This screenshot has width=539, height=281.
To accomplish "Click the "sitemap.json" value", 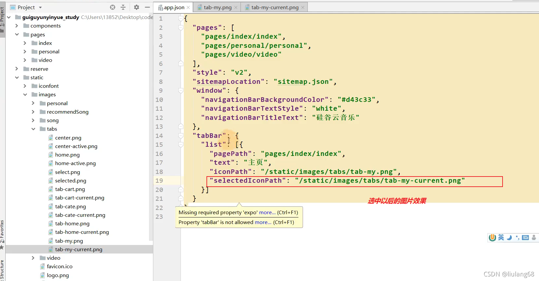I will coord(303,82).
